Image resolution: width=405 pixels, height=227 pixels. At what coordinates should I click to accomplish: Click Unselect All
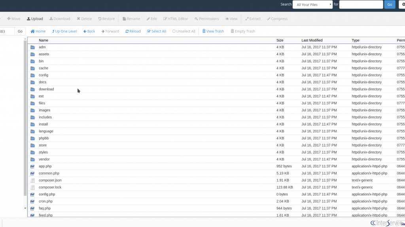coord(184,31)
